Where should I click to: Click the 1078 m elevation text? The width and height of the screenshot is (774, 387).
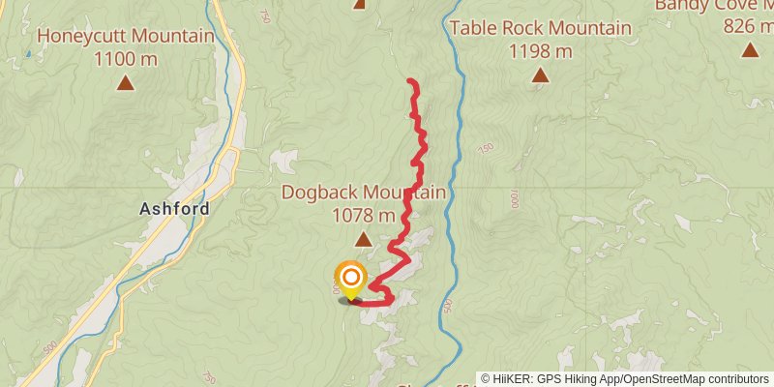pos(364,215)
